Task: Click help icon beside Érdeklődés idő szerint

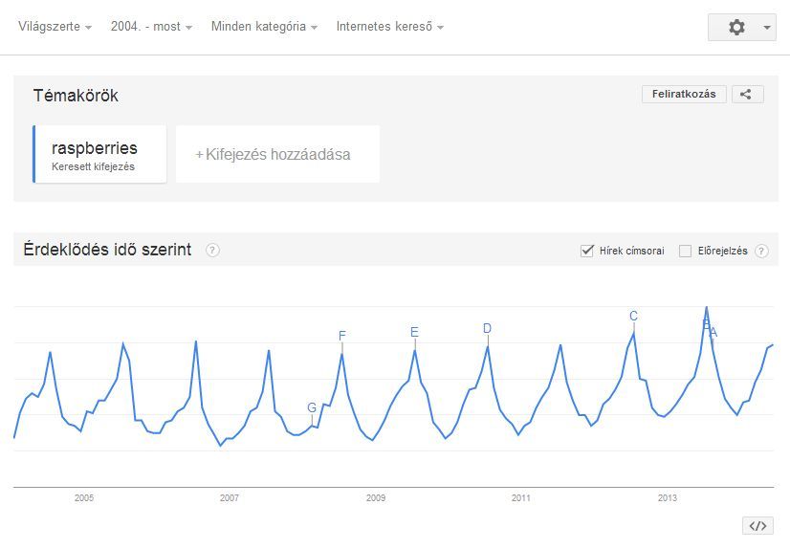Action: click(x=212, y=251)
